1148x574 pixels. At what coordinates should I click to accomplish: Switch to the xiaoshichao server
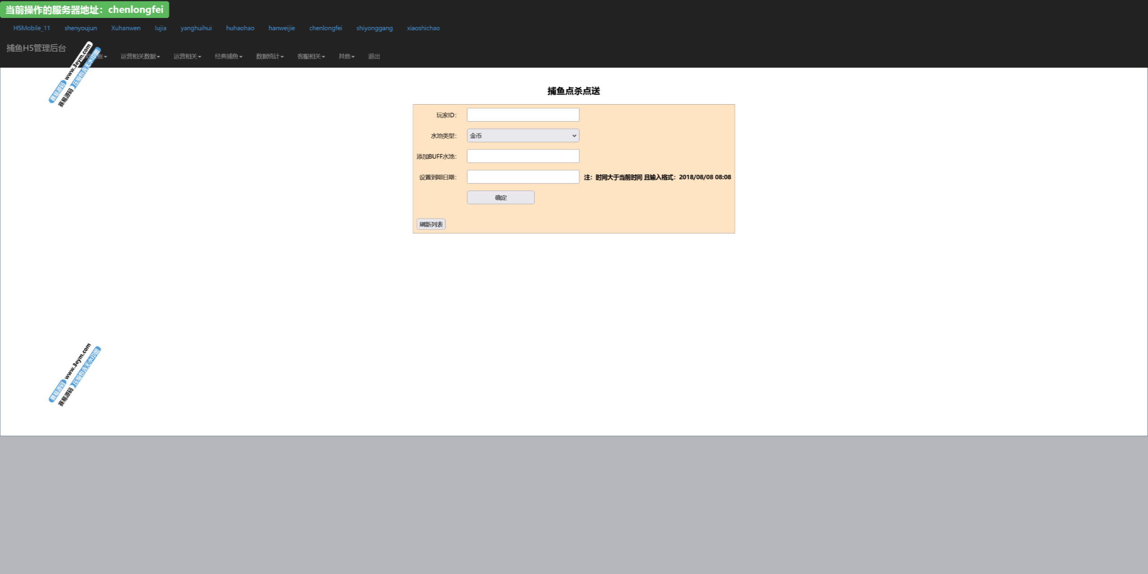[423, 28]
